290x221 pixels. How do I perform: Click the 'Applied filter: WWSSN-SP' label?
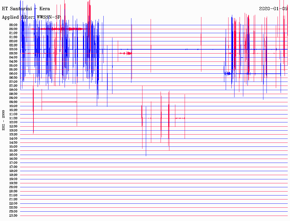[x=31, y=17]
